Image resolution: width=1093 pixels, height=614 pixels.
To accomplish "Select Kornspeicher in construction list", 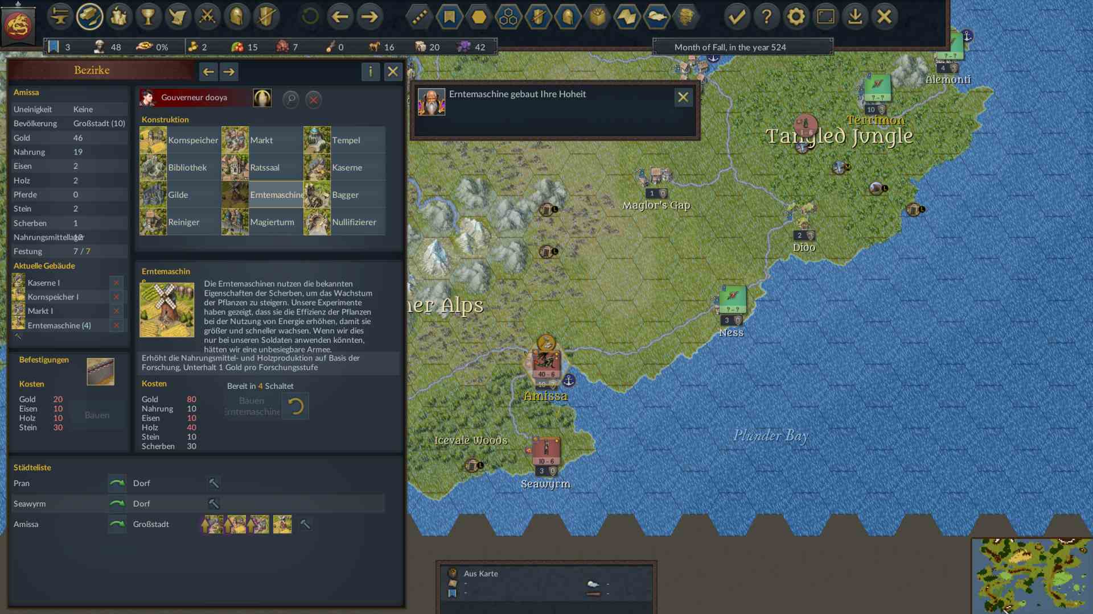I will point(180,140).
